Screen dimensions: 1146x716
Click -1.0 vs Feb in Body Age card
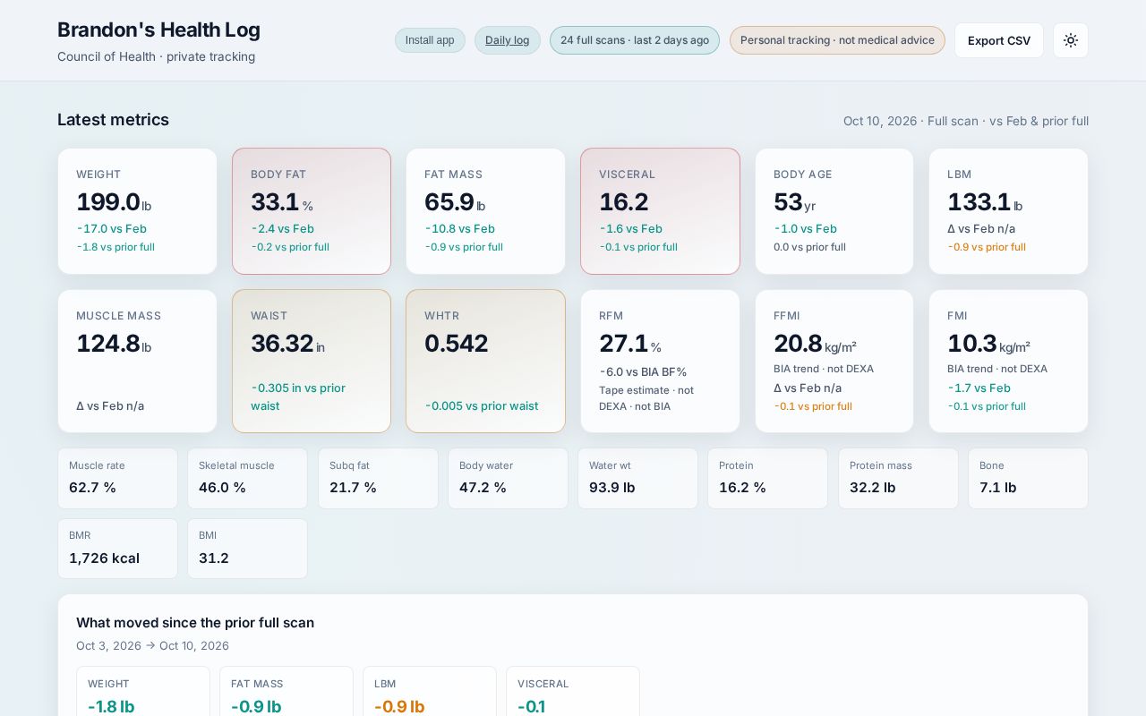806,228
